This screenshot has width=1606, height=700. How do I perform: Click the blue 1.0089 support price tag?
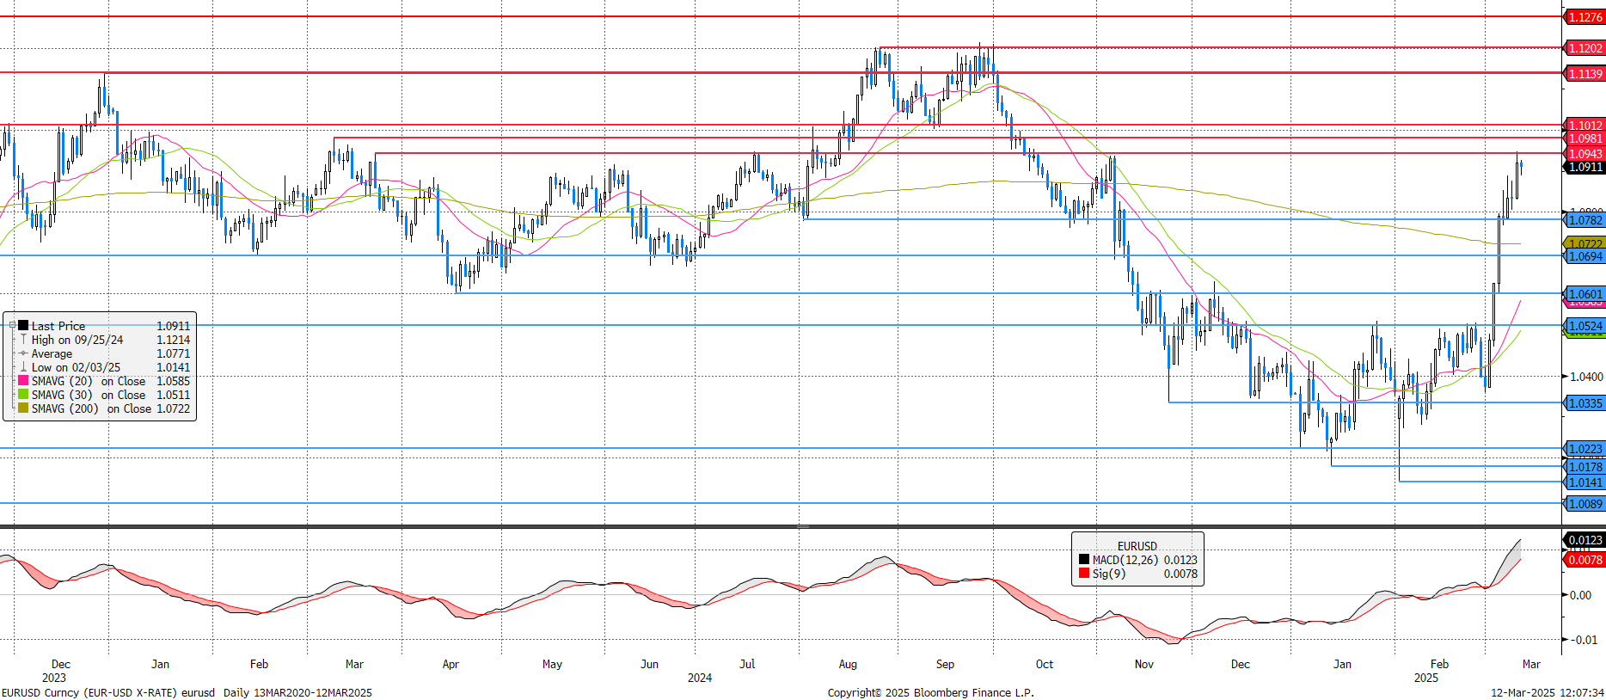pyautogui.click(x=1584, y=504)
